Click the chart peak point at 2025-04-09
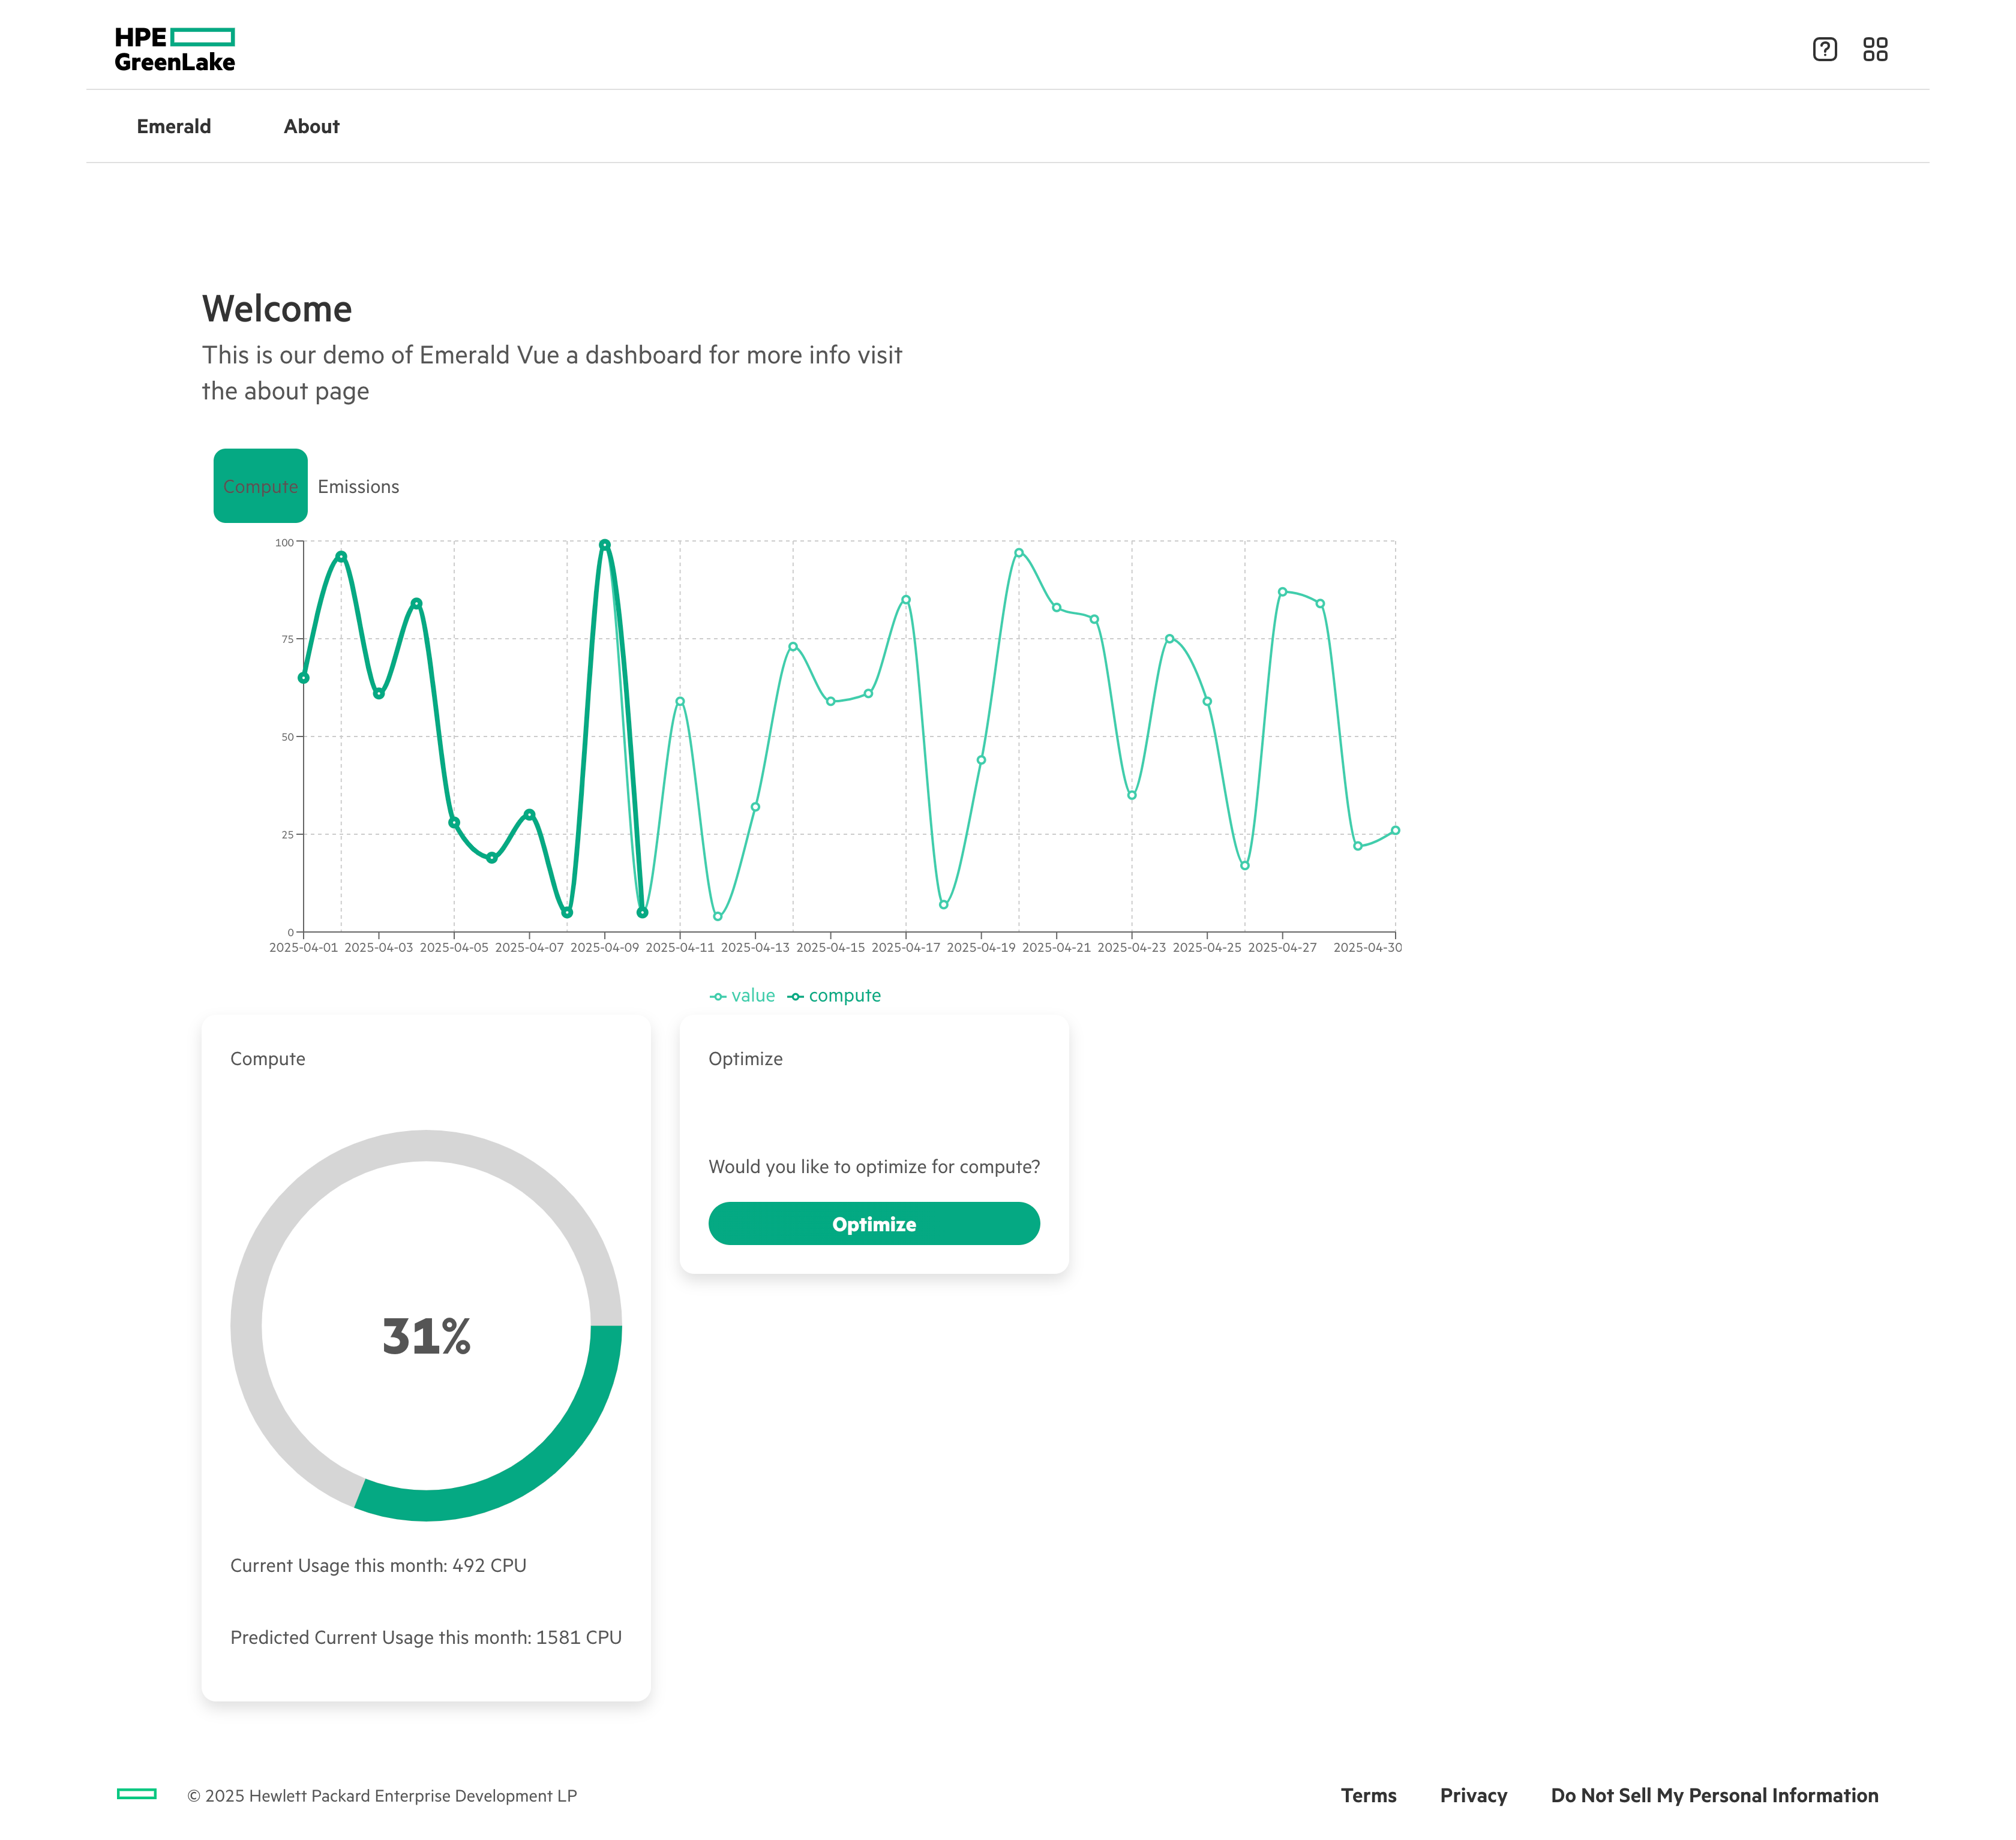2016x1840 pixels. (x=604, y=545)
